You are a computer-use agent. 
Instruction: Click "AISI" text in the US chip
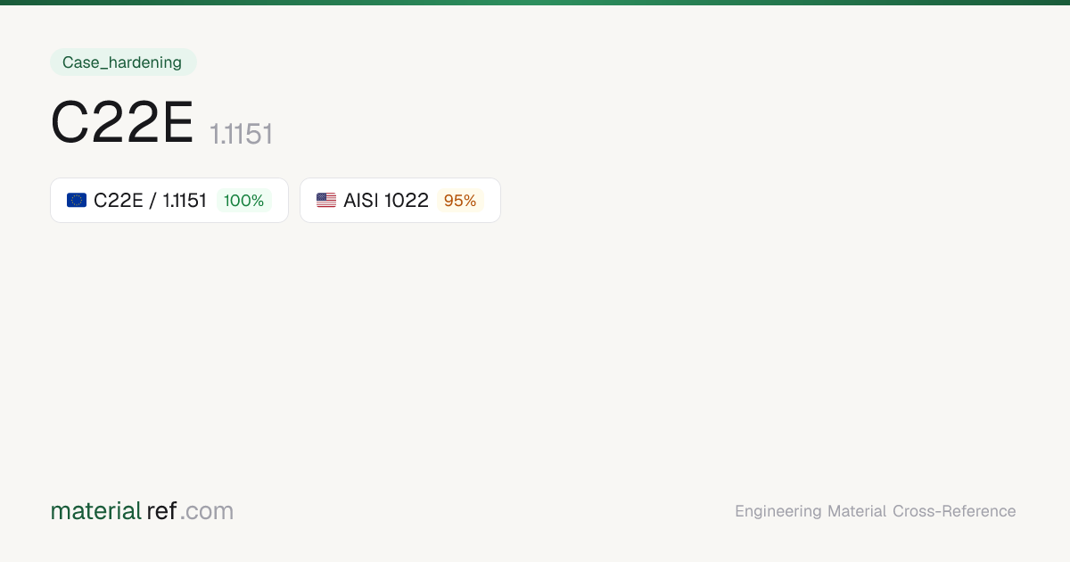click(361, 201)
